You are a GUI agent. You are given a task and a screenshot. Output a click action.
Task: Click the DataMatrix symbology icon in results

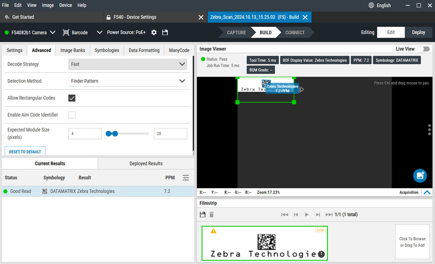(x=45, y=191)
